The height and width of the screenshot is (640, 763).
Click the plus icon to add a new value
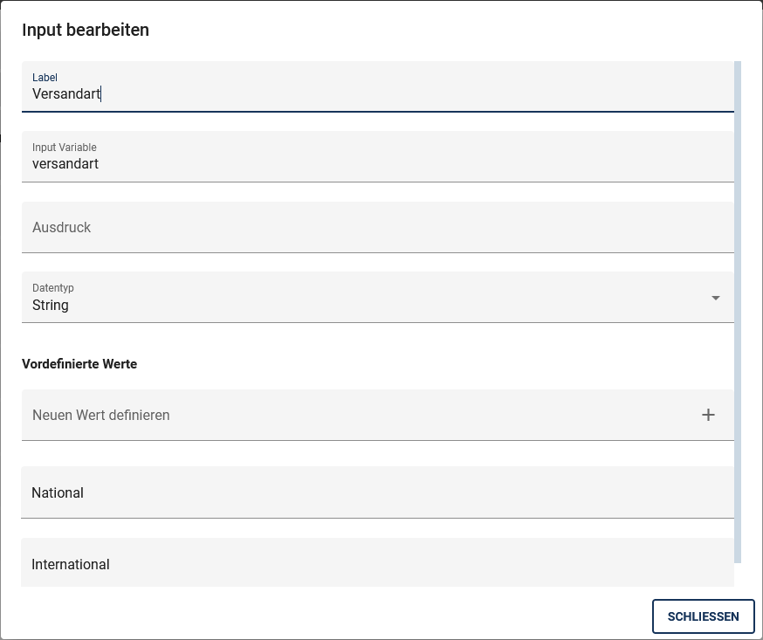click(x=709, y=415)
